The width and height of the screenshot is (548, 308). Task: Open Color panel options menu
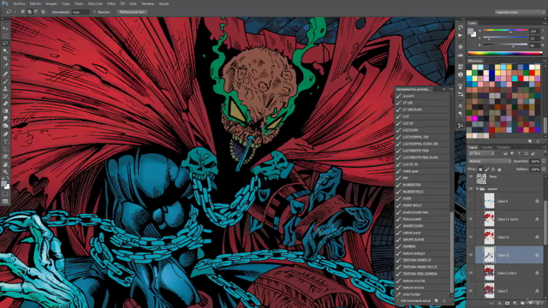[545, 23]
